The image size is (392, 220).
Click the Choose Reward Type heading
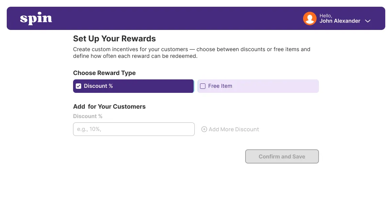(104, 73)
